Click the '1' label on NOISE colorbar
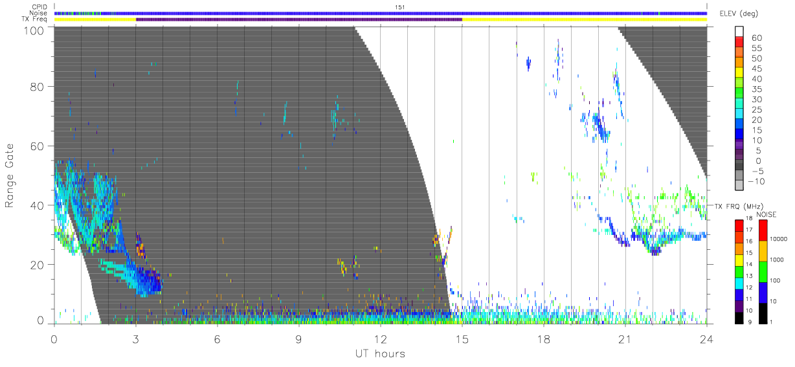The height and width of the screenshot is (367, 795). pyautogui.click(x=771, y=322)
